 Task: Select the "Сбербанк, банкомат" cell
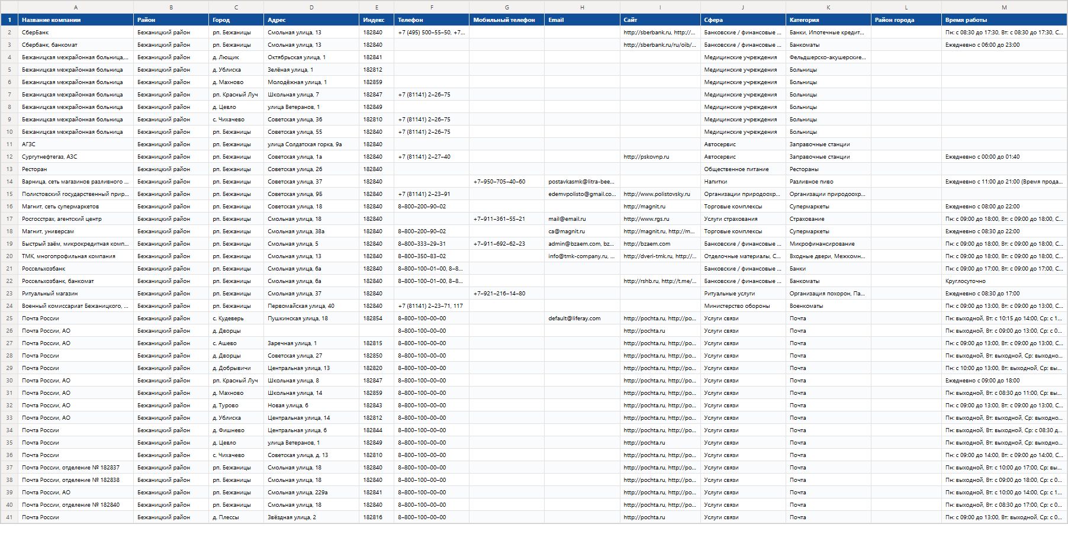[76, 45]
